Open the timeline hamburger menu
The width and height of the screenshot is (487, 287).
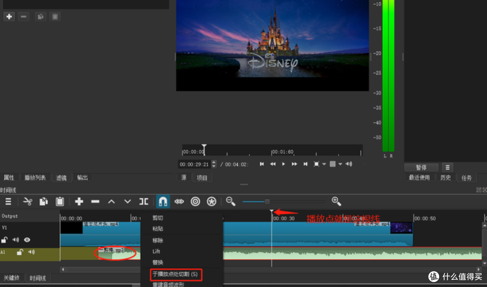[x=8, y=202]
